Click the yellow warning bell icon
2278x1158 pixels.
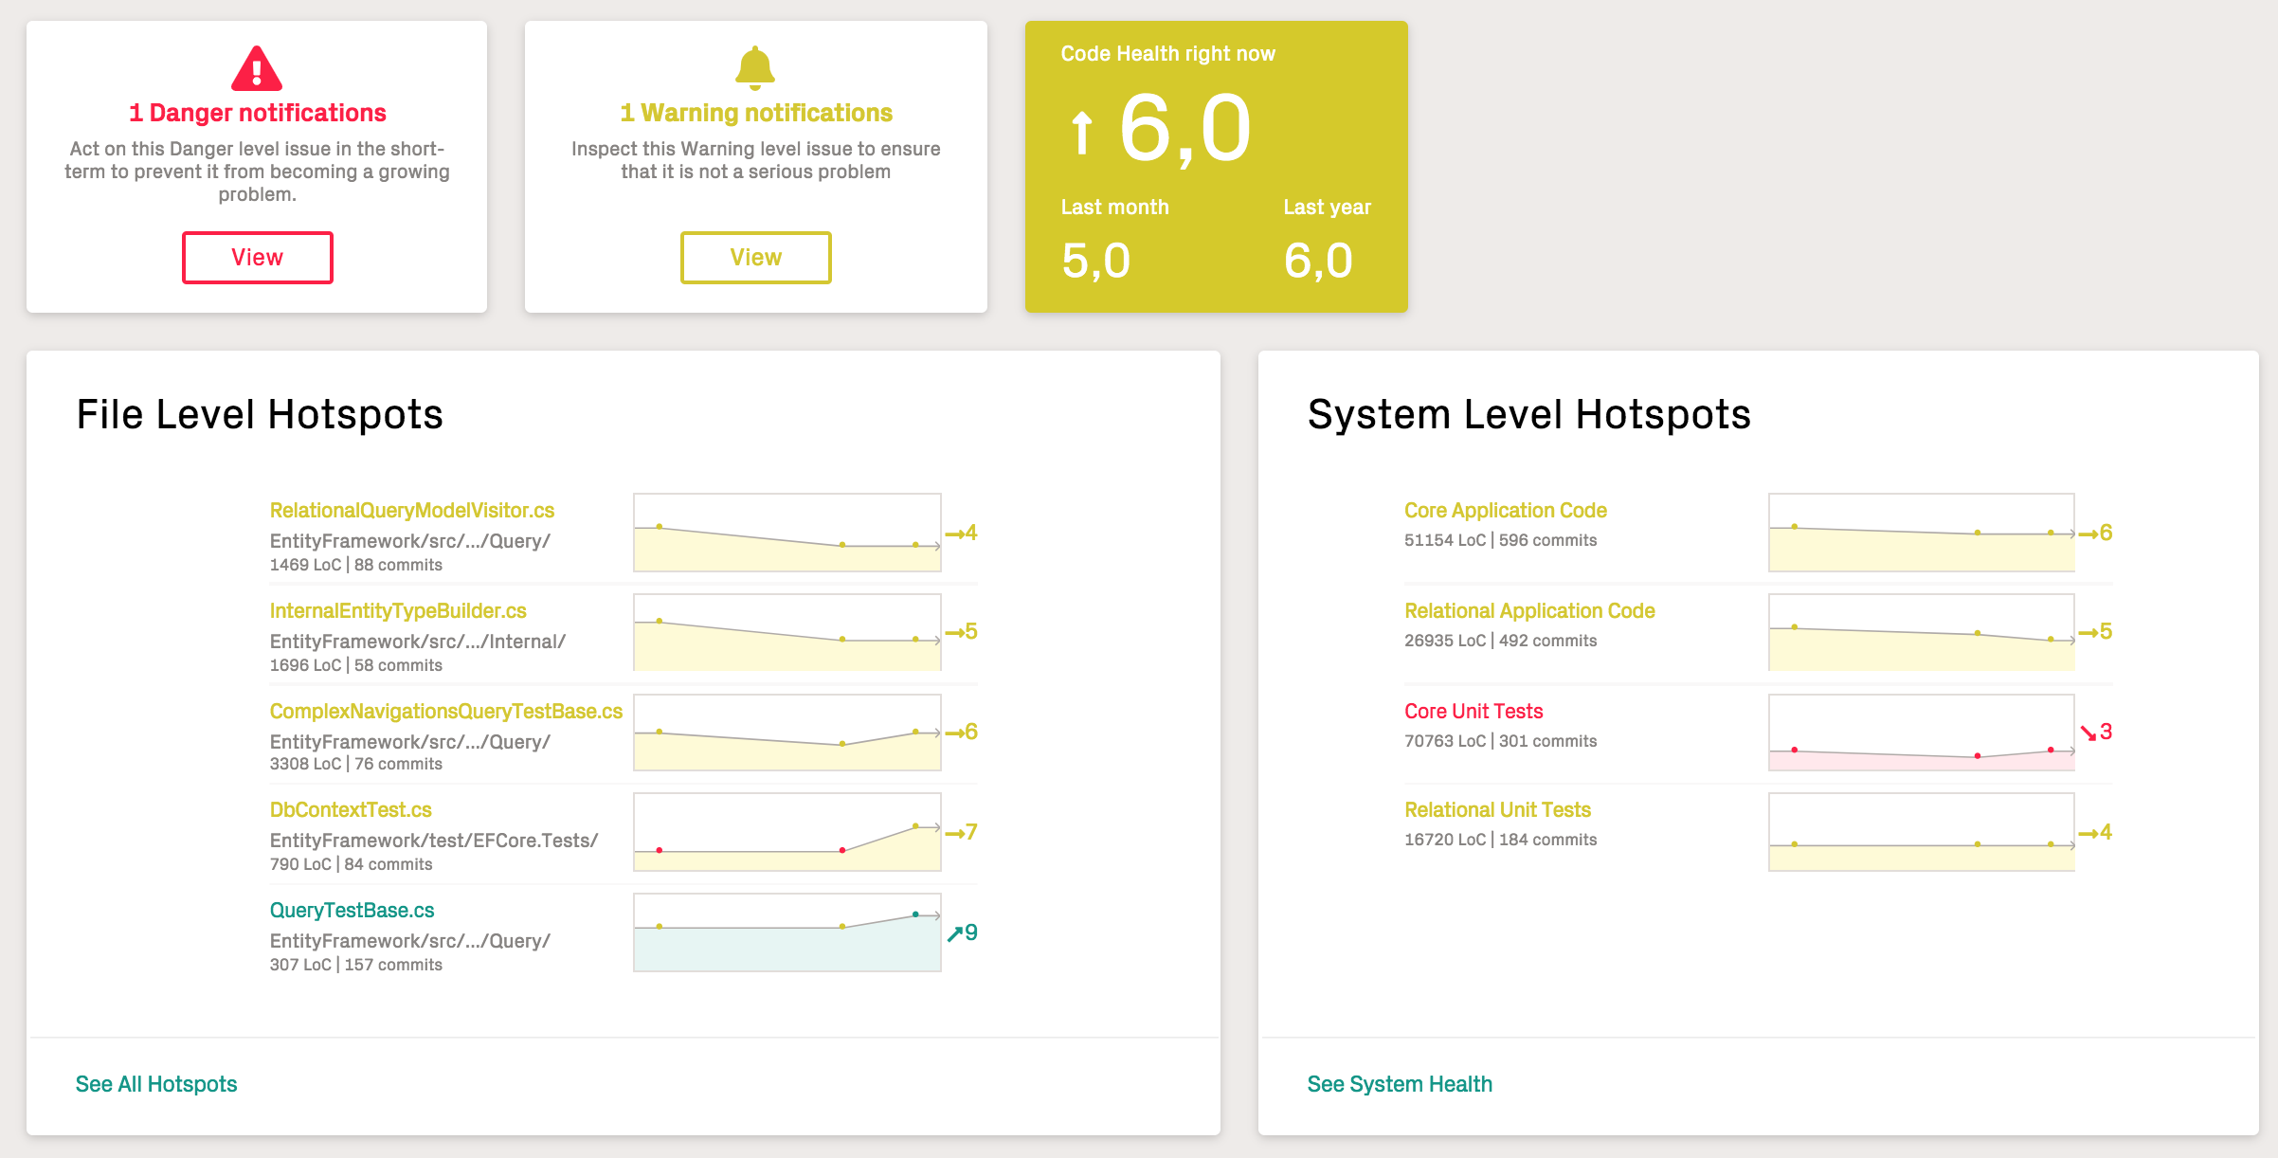755,68
